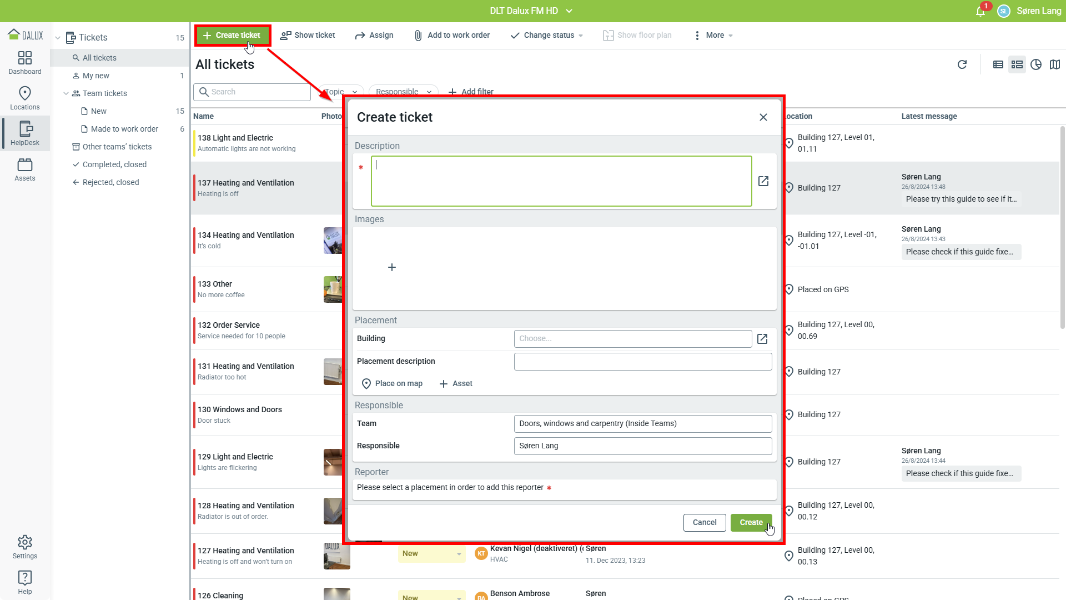1066x600 pixels.
Task: Expand the Change status dropdown
Action: (547, 35)
